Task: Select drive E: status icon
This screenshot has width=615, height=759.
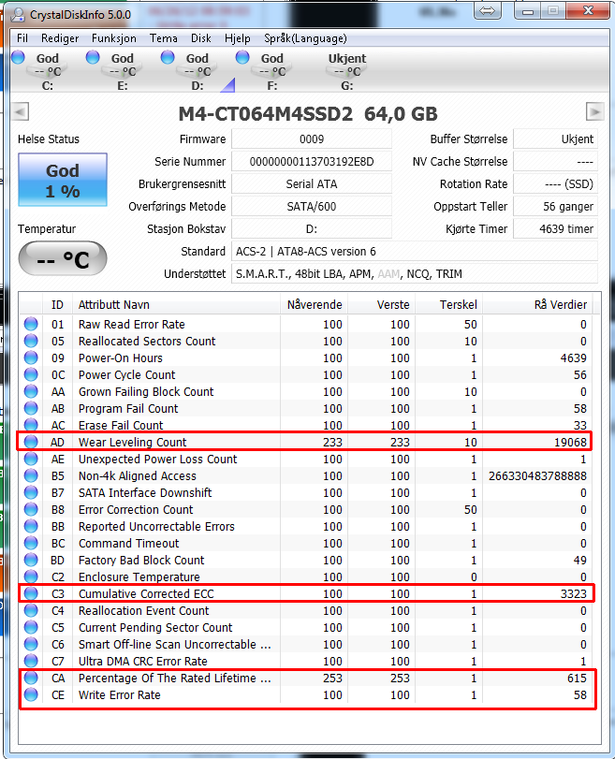Action: pos(93,57)
